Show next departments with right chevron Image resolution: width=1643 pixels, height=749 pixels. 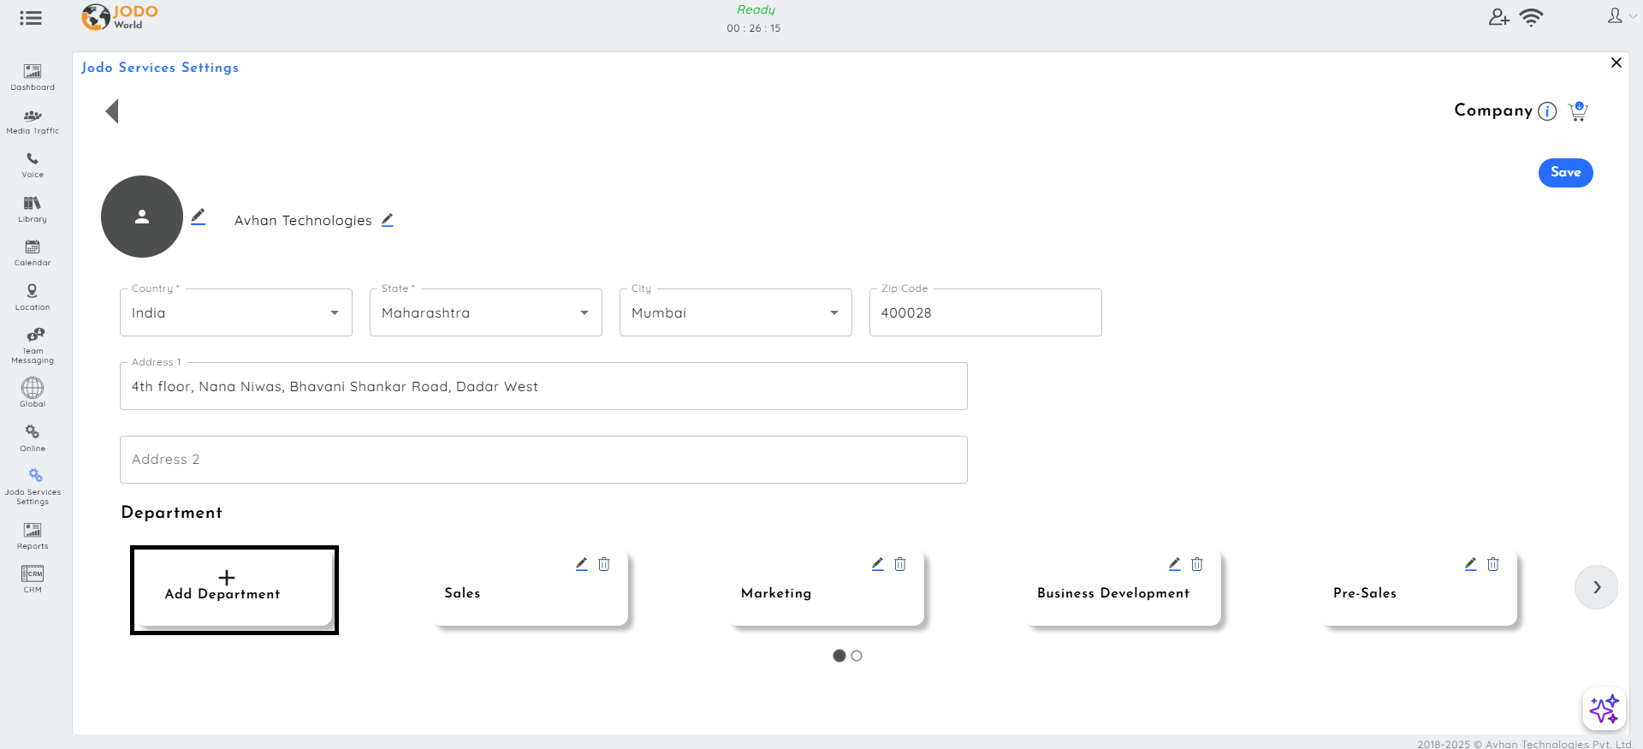coord(1597,587)
